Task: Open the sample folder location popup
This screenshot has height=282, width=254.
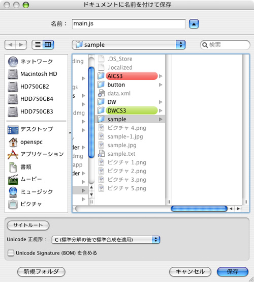Action: (129, 45)
